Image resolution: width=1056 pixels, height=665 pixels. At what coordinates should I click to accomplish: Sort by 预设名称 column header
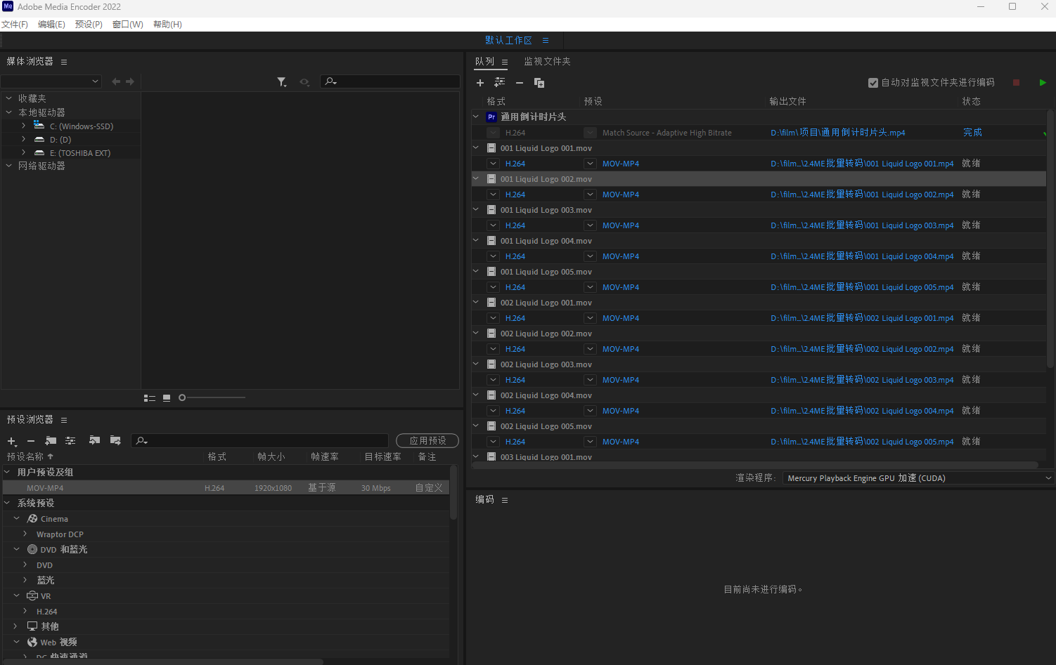(x=25, y=456)
